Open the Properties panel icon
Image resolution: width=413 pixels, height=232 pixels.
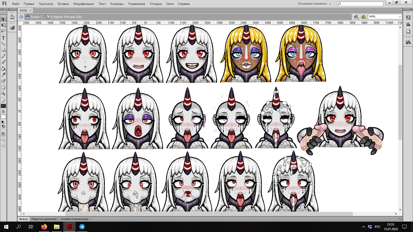(408, 17)
